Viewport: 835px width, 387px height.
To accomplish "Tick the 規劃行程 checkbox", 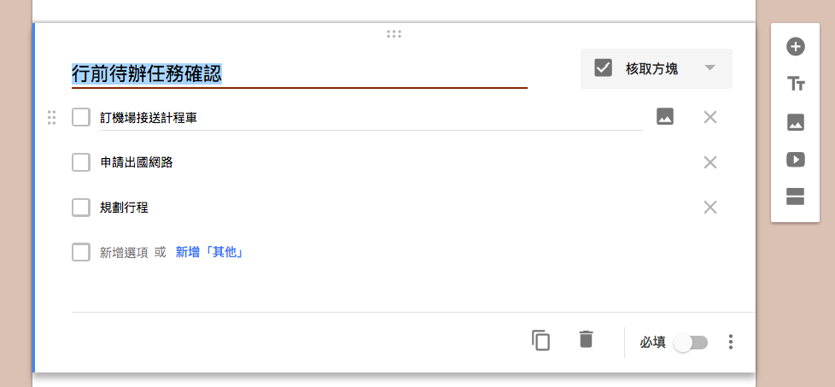I will [x=81, y=208].
